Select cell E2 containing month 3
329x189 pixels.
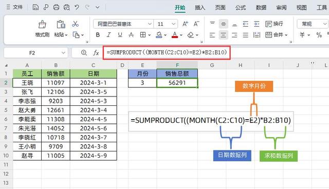(142, 83)
